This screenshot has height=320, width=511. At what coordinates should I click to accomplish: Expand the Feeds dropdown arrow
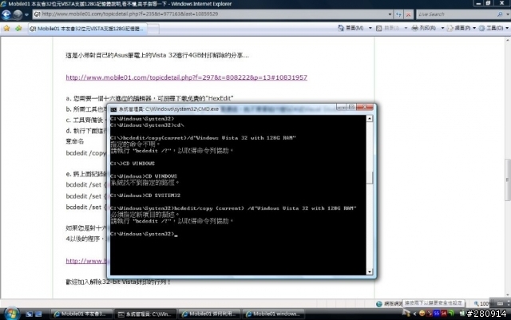[x=406, y=28]
